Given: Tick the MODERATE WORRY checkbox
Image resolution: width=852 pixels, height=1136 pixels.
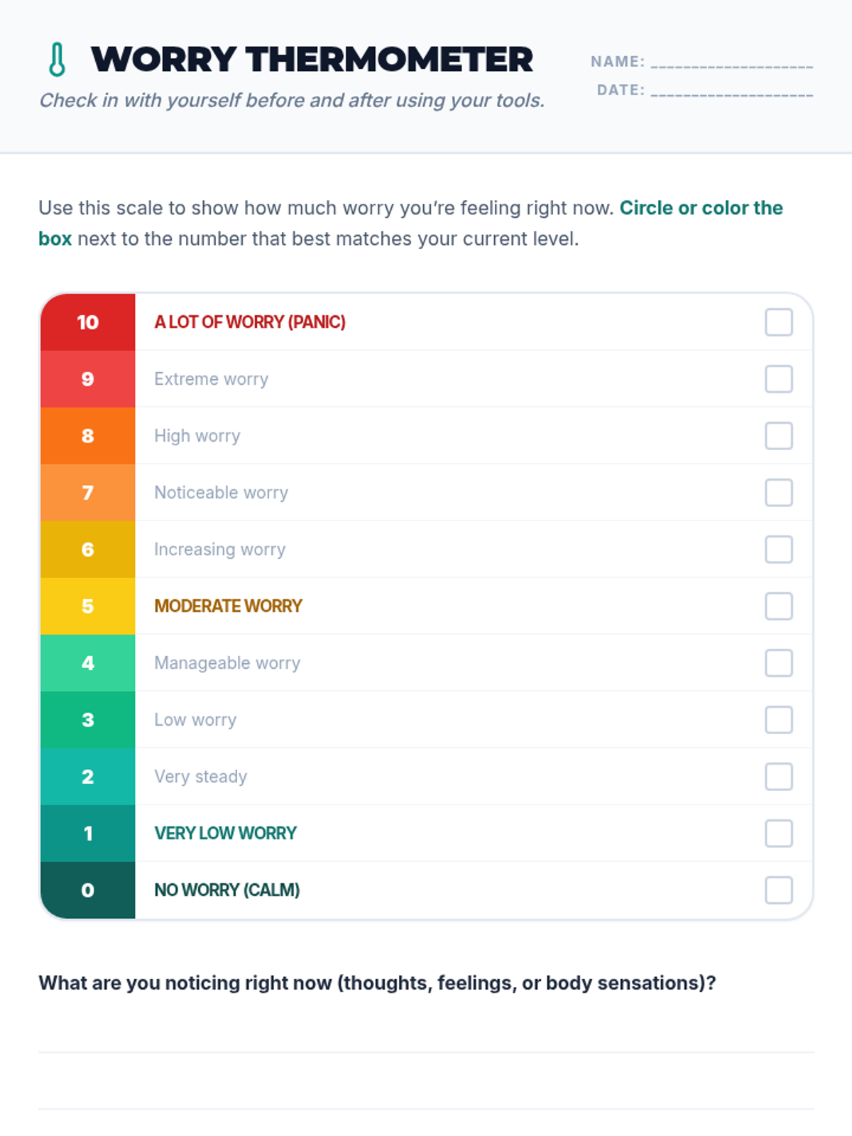Looking at the screenshot, I should point(778,606).
